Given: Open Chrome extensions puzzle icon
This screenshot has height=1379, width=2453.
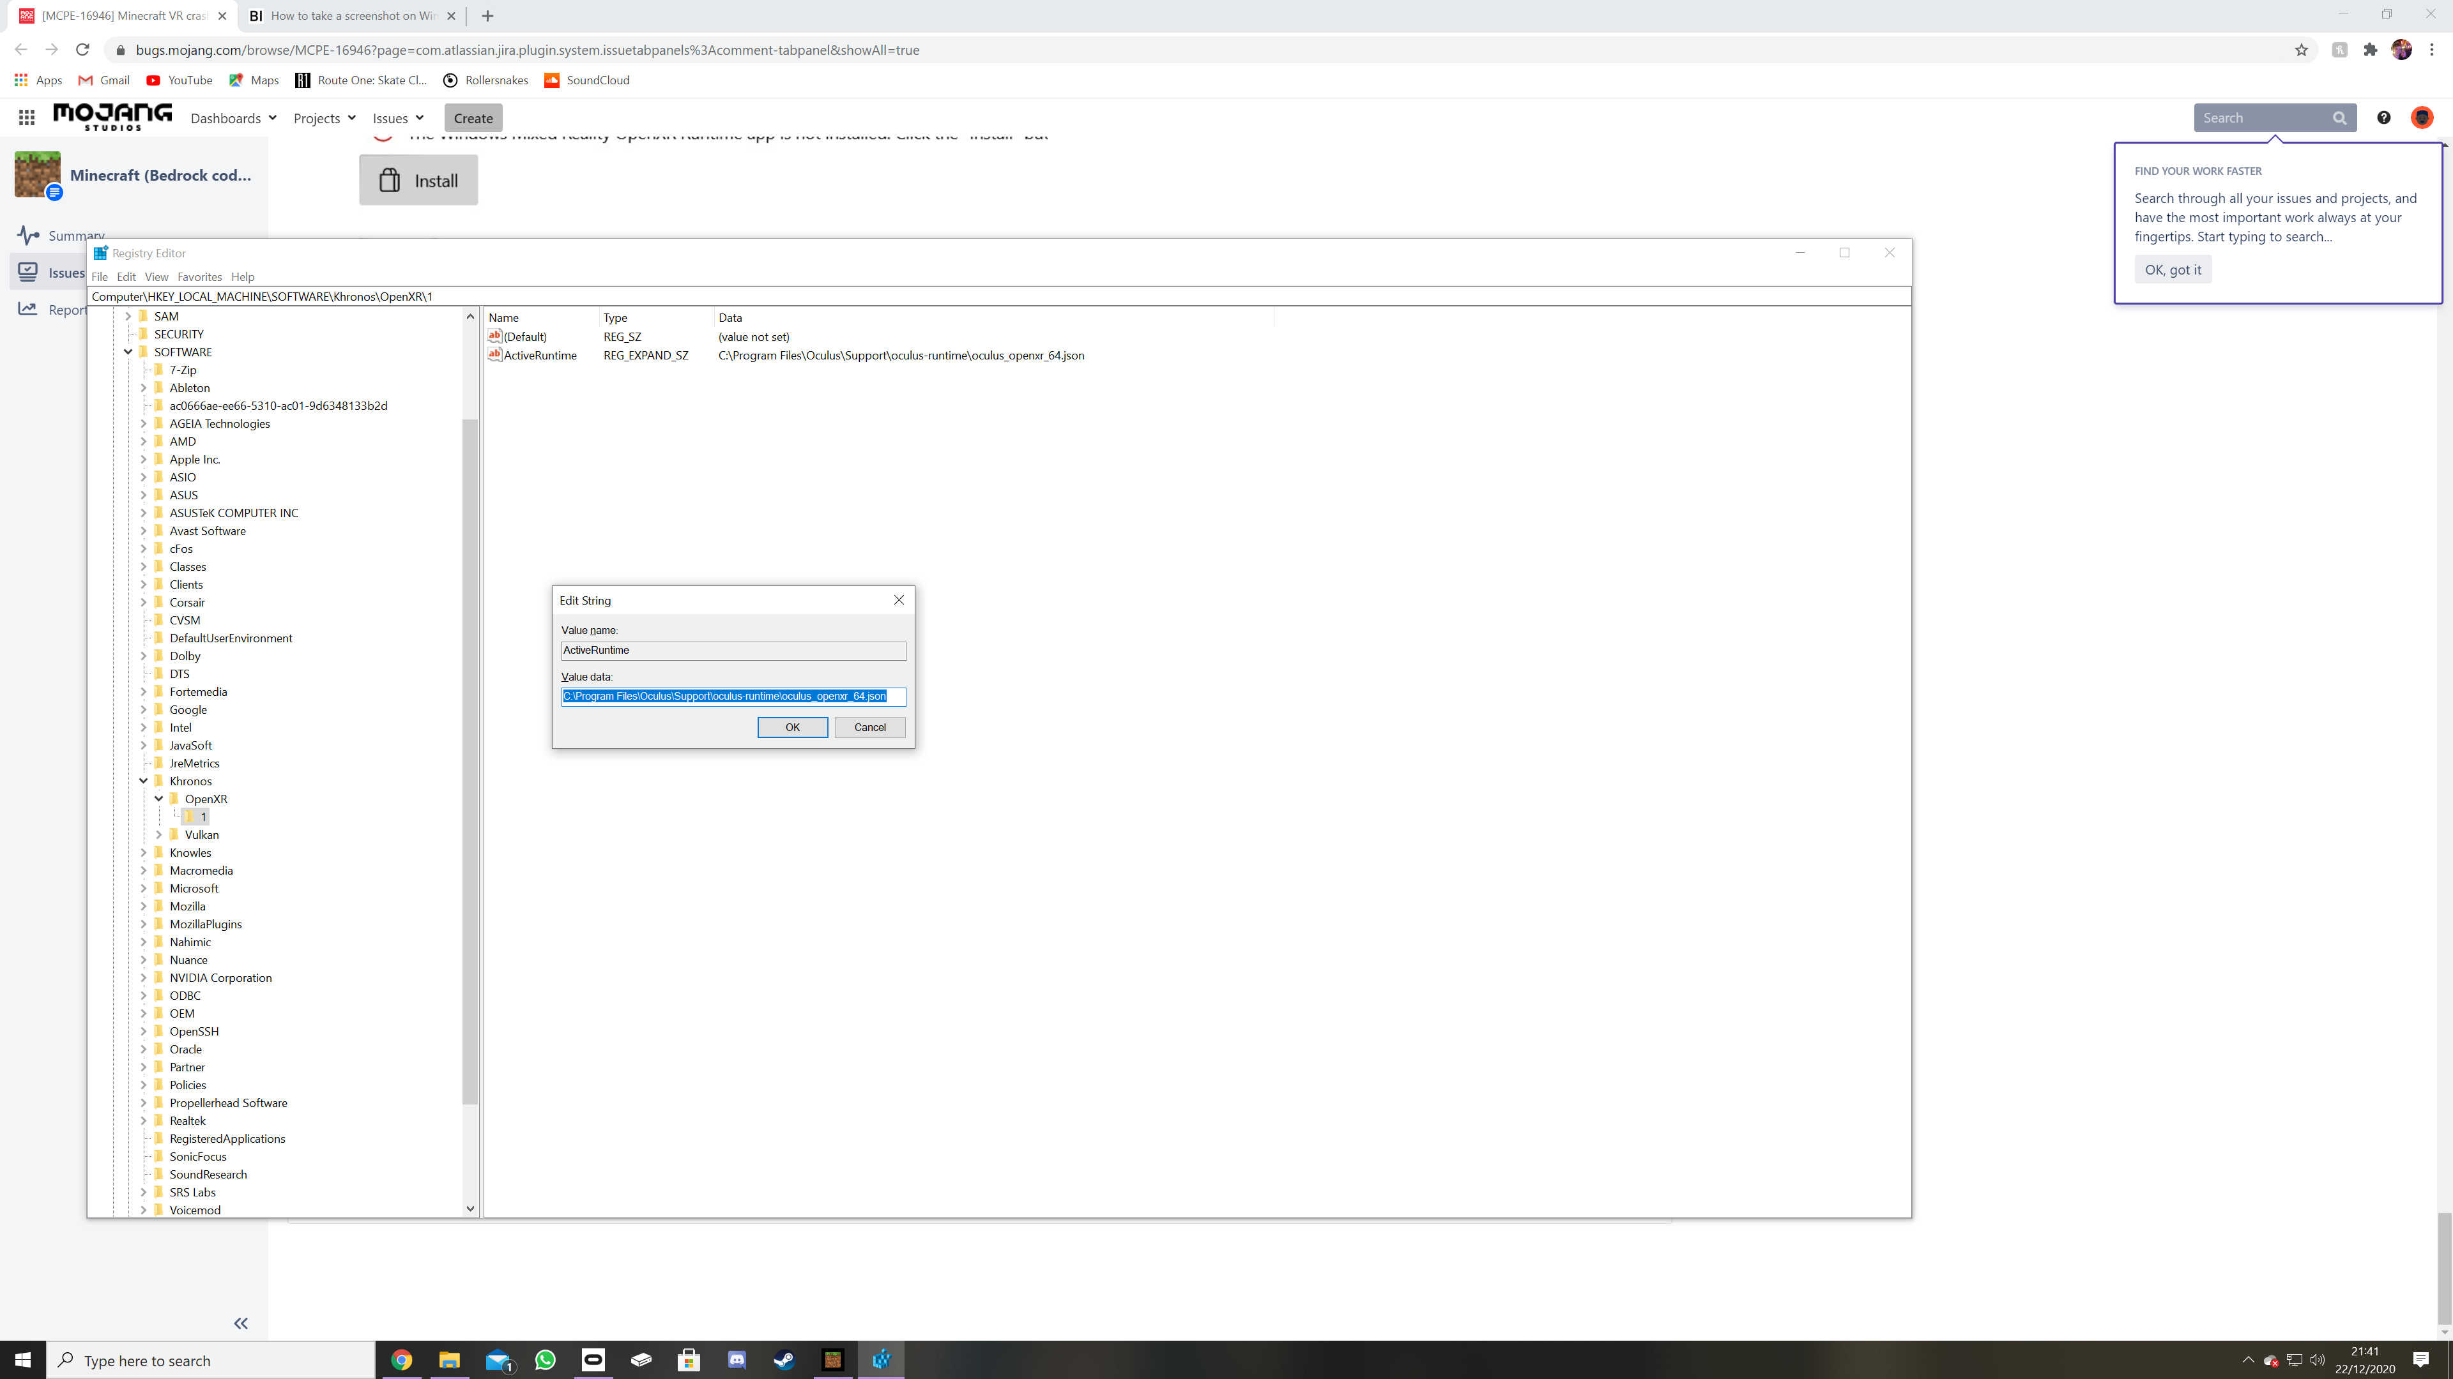Looking at the screenshot, I should tap(2370, 50).
